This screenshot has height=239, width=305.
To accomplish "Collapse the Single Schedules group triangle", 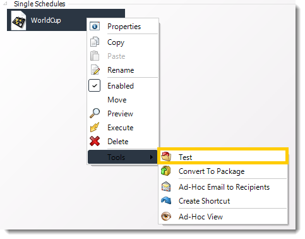I will pyautogui.click(x=6, y=4).
